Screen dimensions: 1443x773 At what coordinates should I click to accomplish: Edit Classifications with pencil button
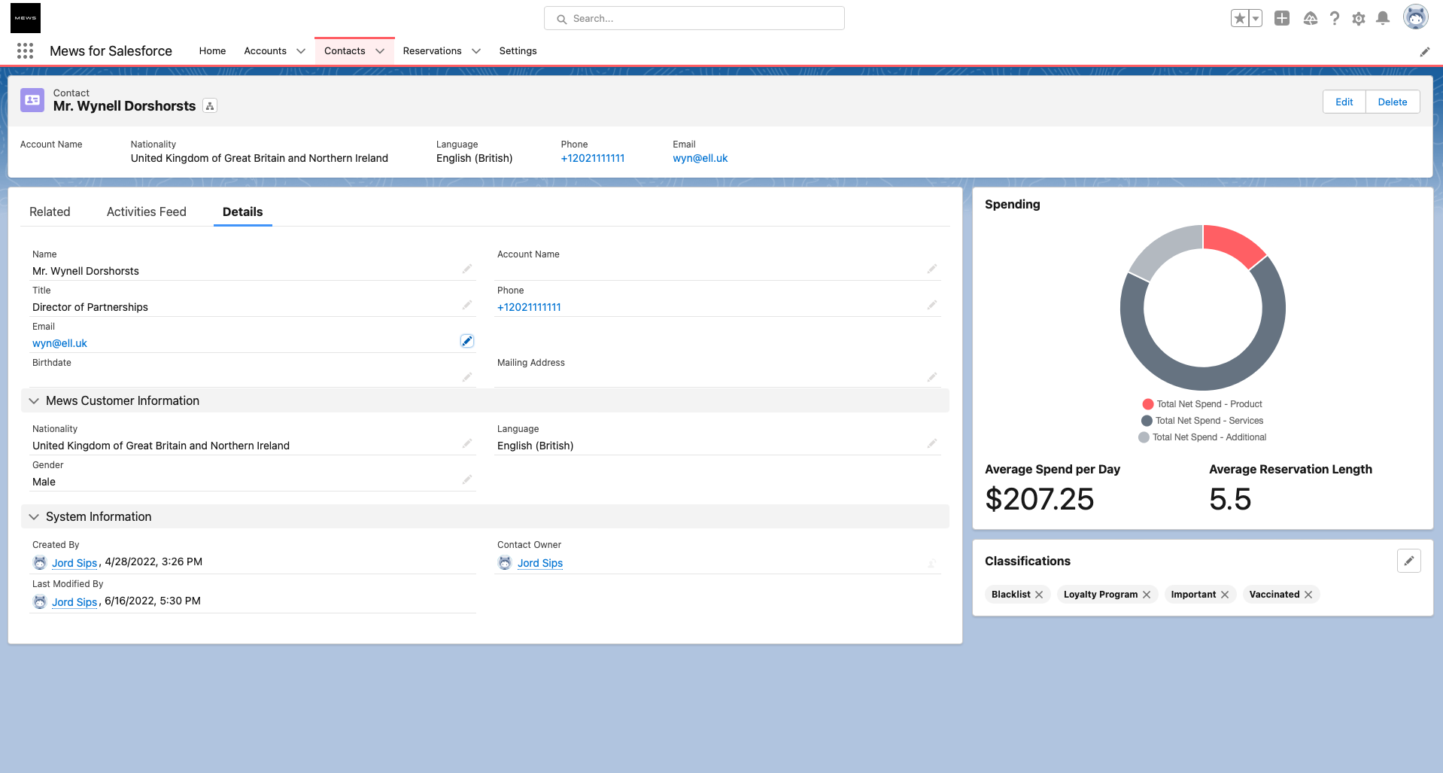point(1408,561)
